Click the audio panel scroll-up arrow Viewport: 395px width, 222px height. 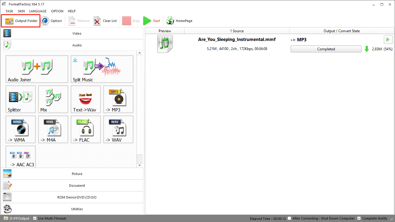[140, 53]
